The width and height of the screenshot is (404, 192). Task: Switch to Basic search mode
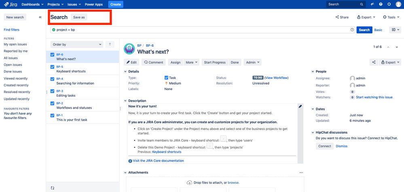point(378,30)
